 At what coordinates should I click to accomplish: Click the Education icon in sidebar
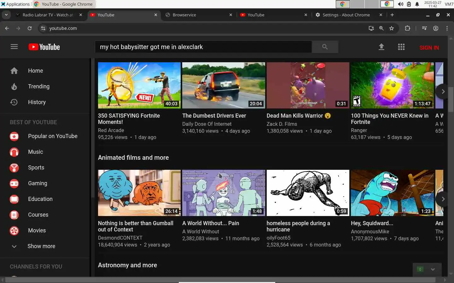(14, 199)
